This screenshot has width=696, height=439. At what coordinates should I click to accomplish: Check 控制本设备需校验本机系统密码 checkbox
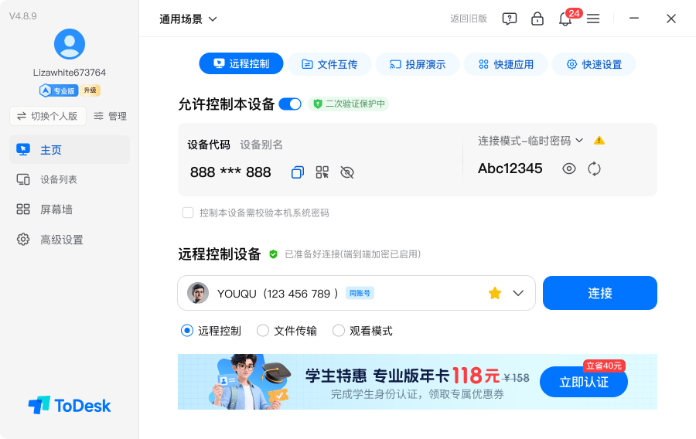coord(188,213)
